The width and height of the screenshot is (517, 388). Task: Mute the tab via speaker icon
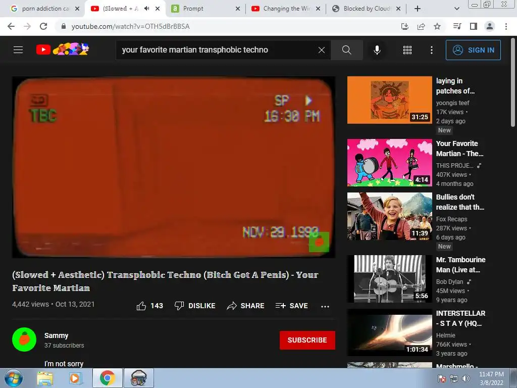click(147, 9)
